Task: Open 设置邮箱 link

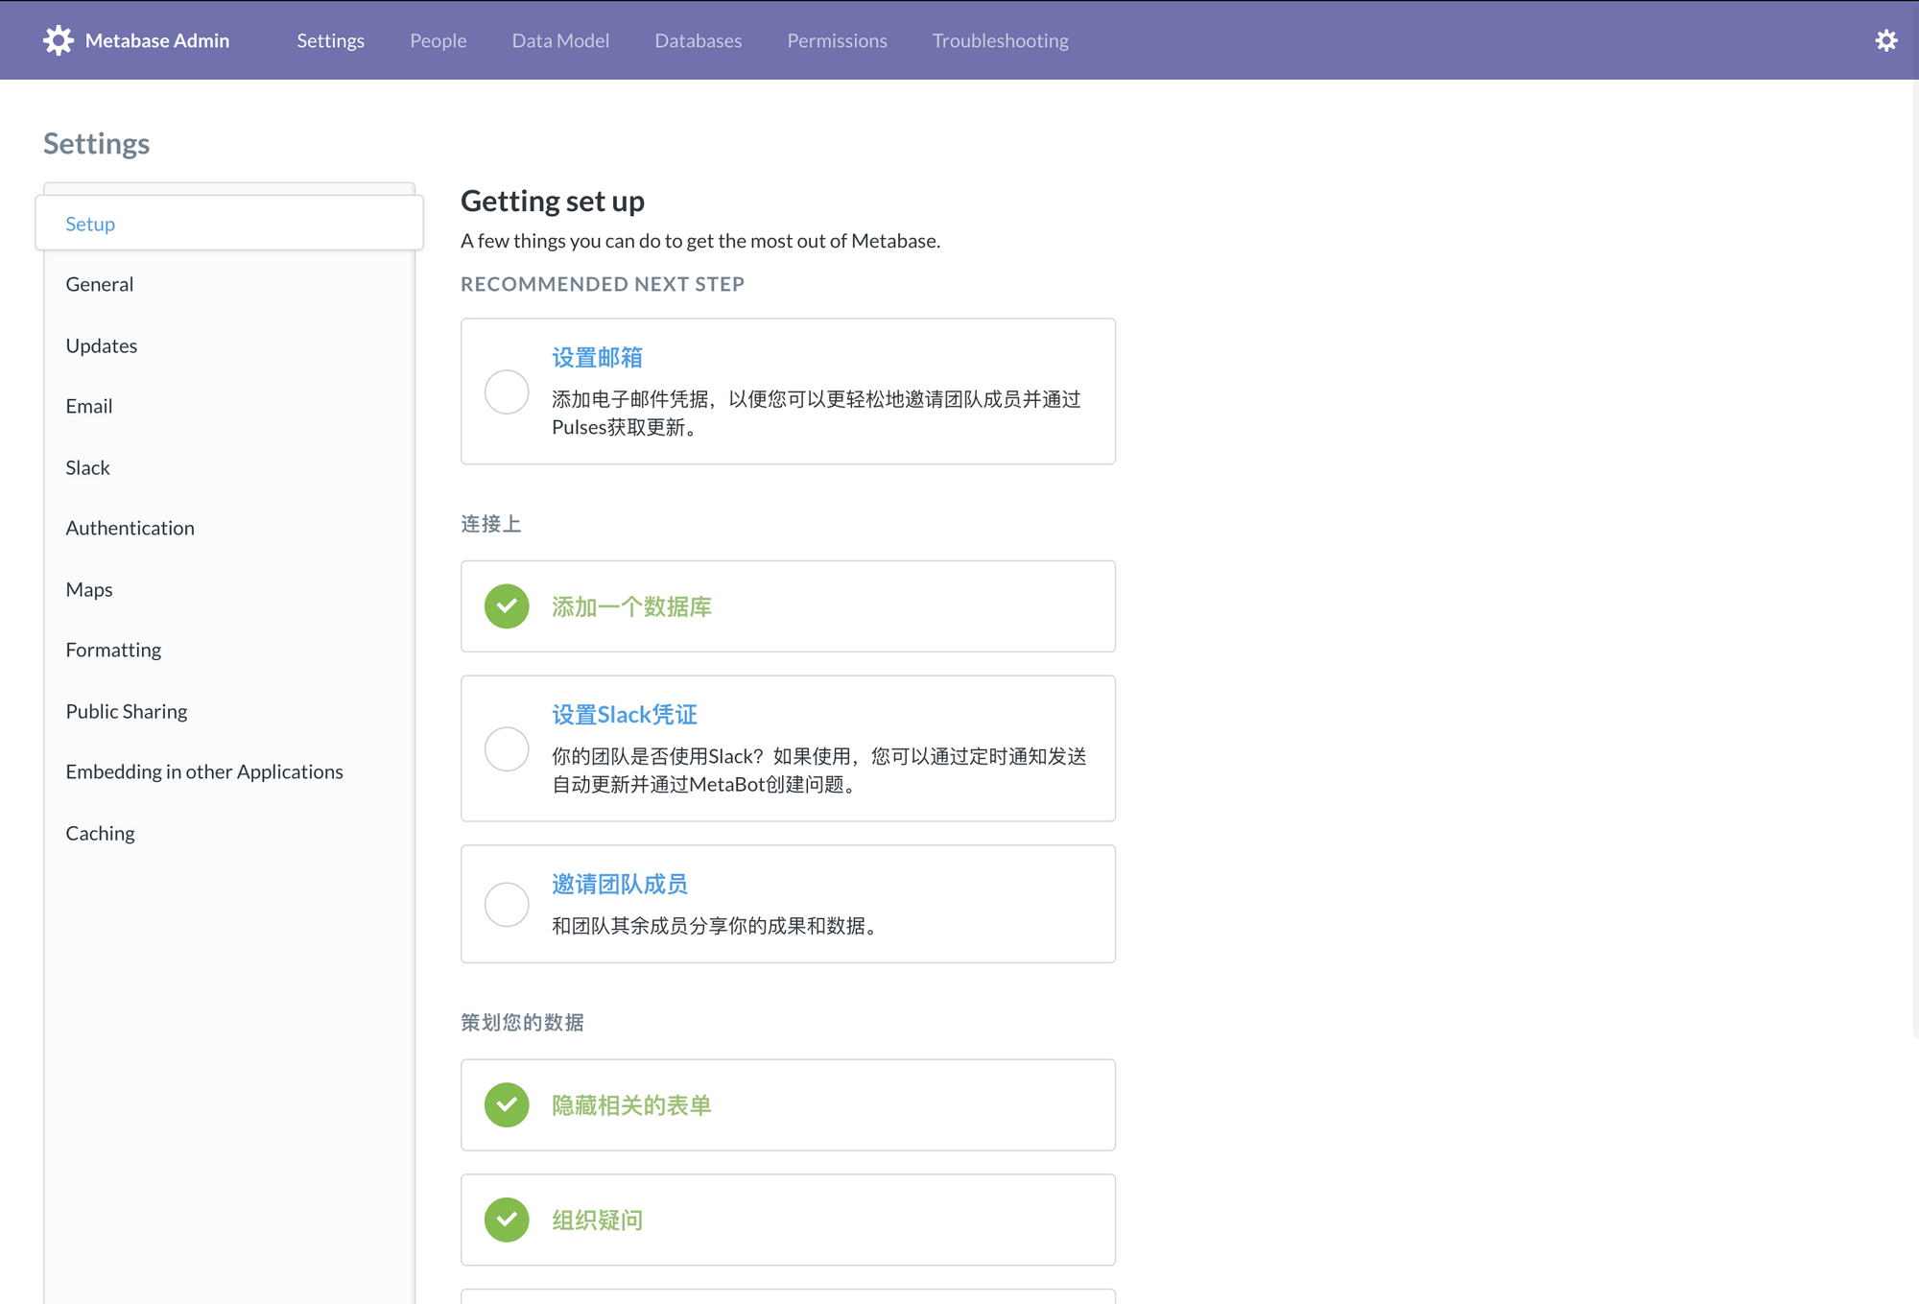Action: [x=597, y=358]
